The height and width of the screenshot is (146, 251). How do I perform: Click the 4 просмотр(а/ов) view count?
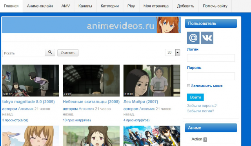tap(136, 120)
